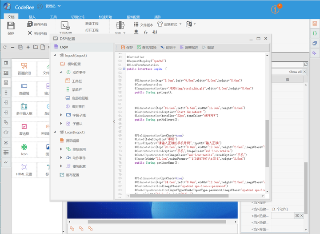320x234 pixels.
Task: Click the chain-link icon in left sidebar
Action: tap(6, 122)
